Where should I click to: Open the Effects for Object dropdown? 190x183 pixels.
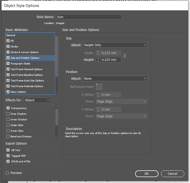tap(37, 100)
